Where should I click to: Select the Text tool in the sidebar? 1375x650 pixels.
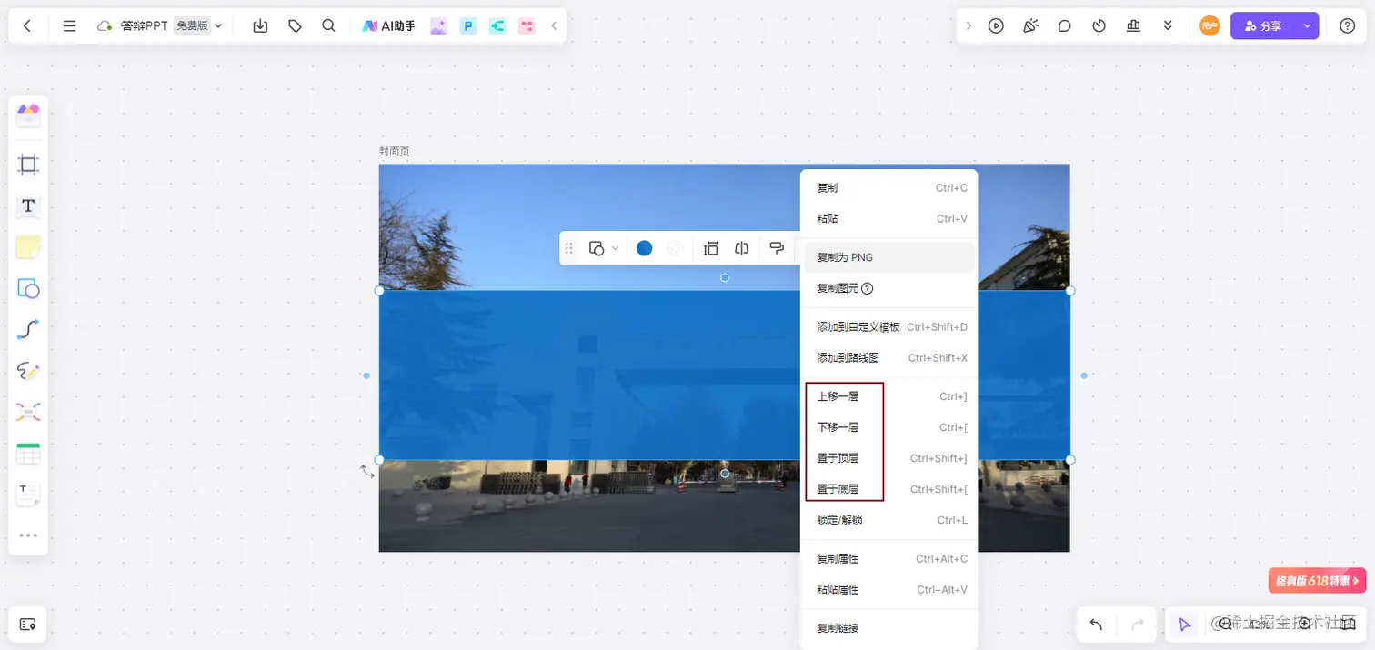(x=28, y=206)
